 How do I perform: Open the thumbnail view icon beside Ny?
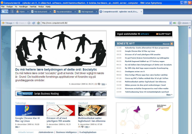coord(12,12)
